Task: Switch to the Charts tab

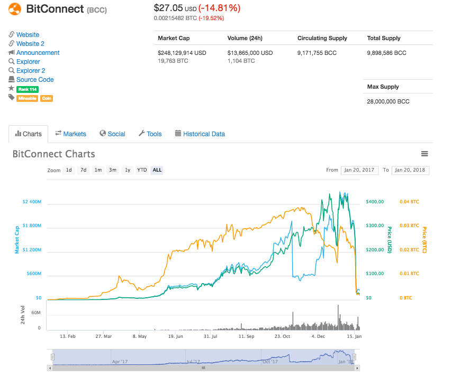Action: [x=28, y=134]
